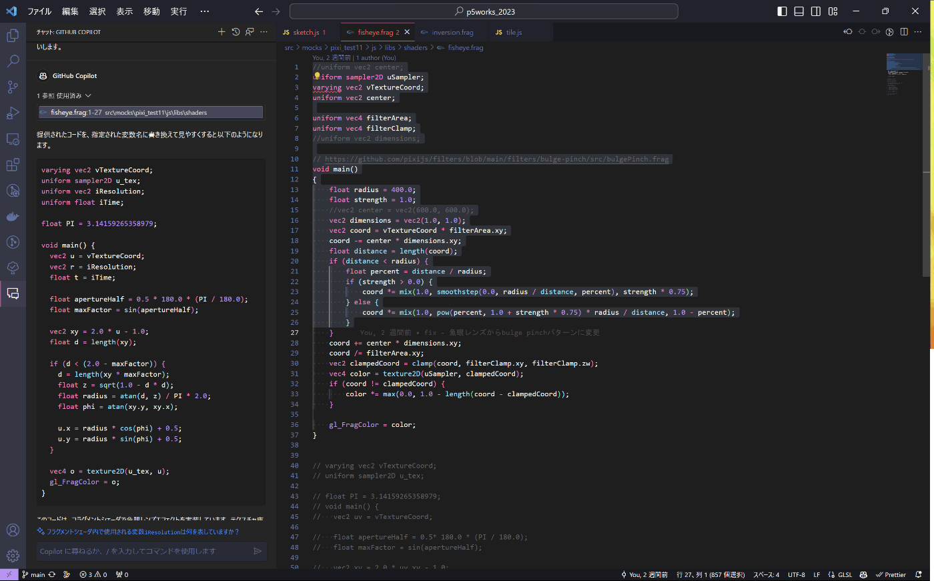The image size is (934, 581).
Task: Open the 選択 menu
Action: pyautogui.click(x=97, y=11)
